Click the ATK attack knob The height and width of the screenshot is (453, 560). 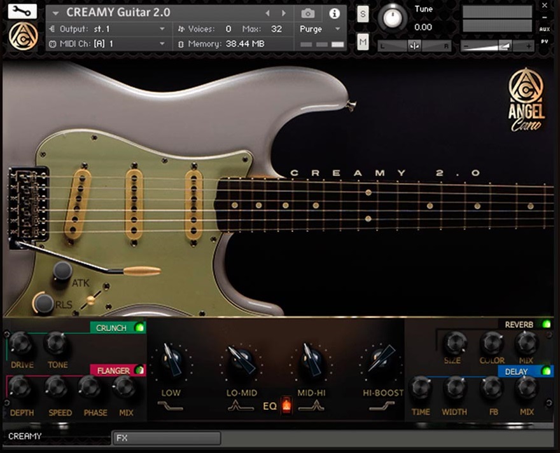pyautogui.click(x=63, y=271)
